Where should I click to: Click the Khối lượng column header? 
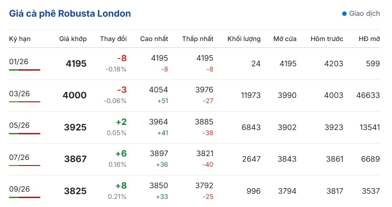click(244, 39)
